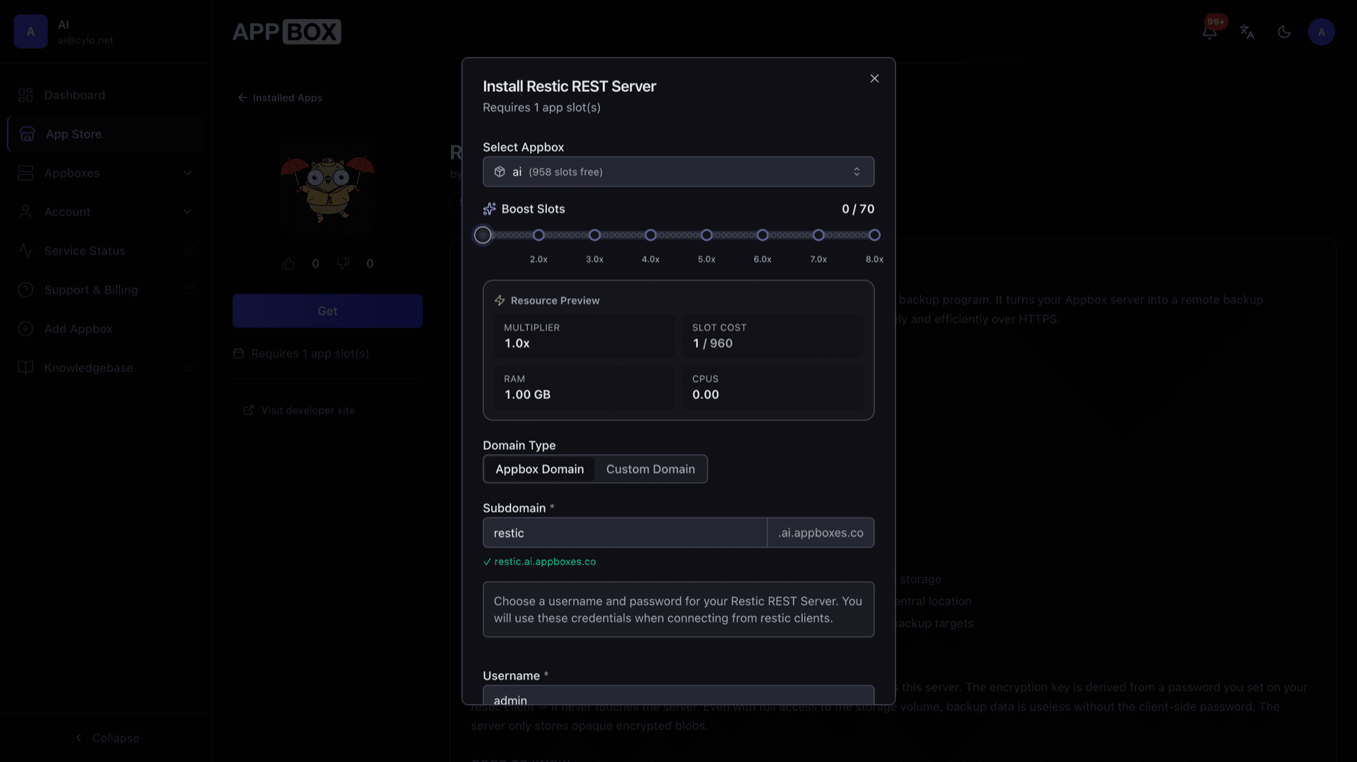Screen dimensions: 1357x762
Task: Switch to the Custom Domain tab
Action: (650, 469)
